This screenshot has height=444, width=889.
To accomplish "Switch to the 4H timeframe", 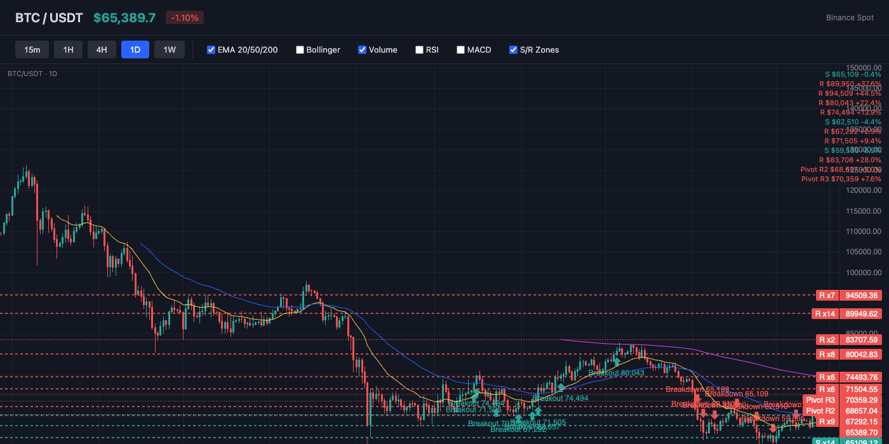I will [102, 49].
